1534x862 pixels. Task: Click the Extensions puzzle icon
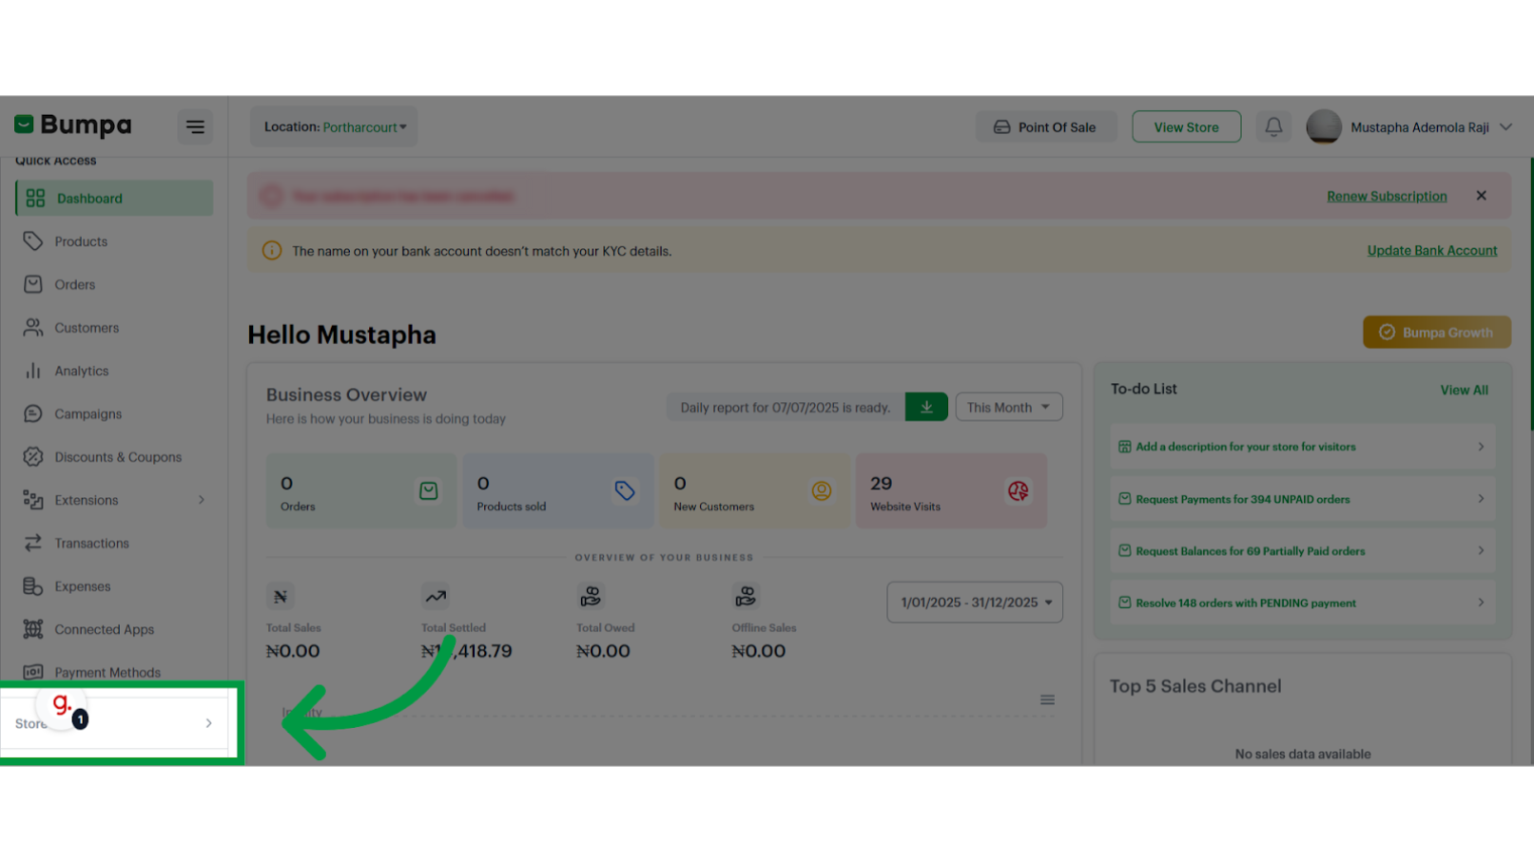(x=33, y=500)
